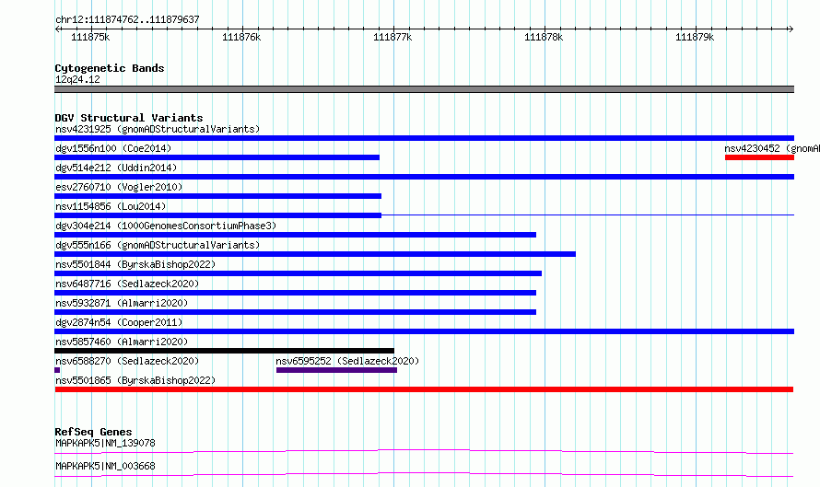Click the blue bar under dgv555n166

[315, 254]
